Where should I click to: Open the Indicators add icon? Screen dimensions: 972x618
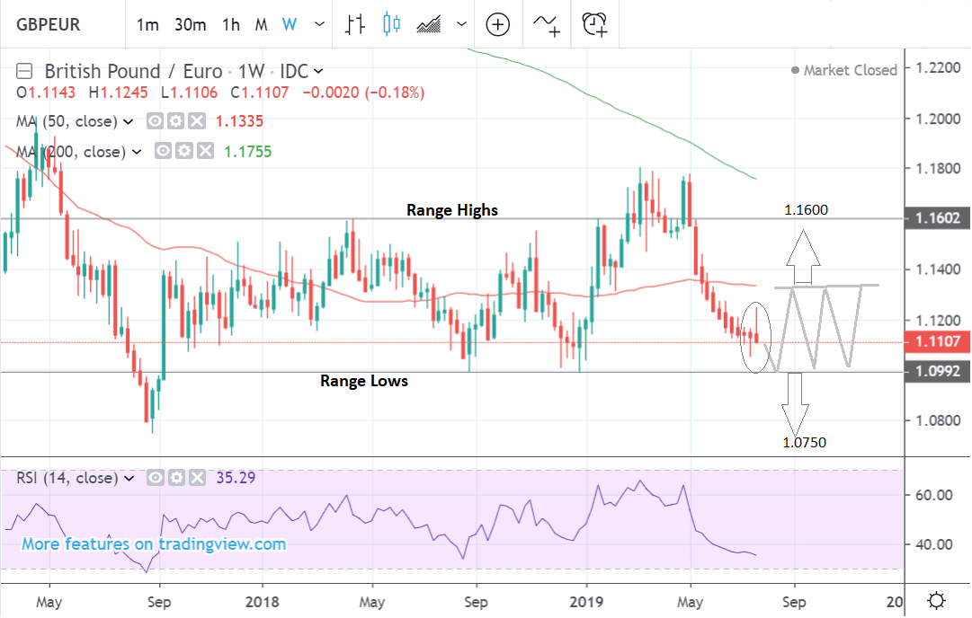point(547,24)
